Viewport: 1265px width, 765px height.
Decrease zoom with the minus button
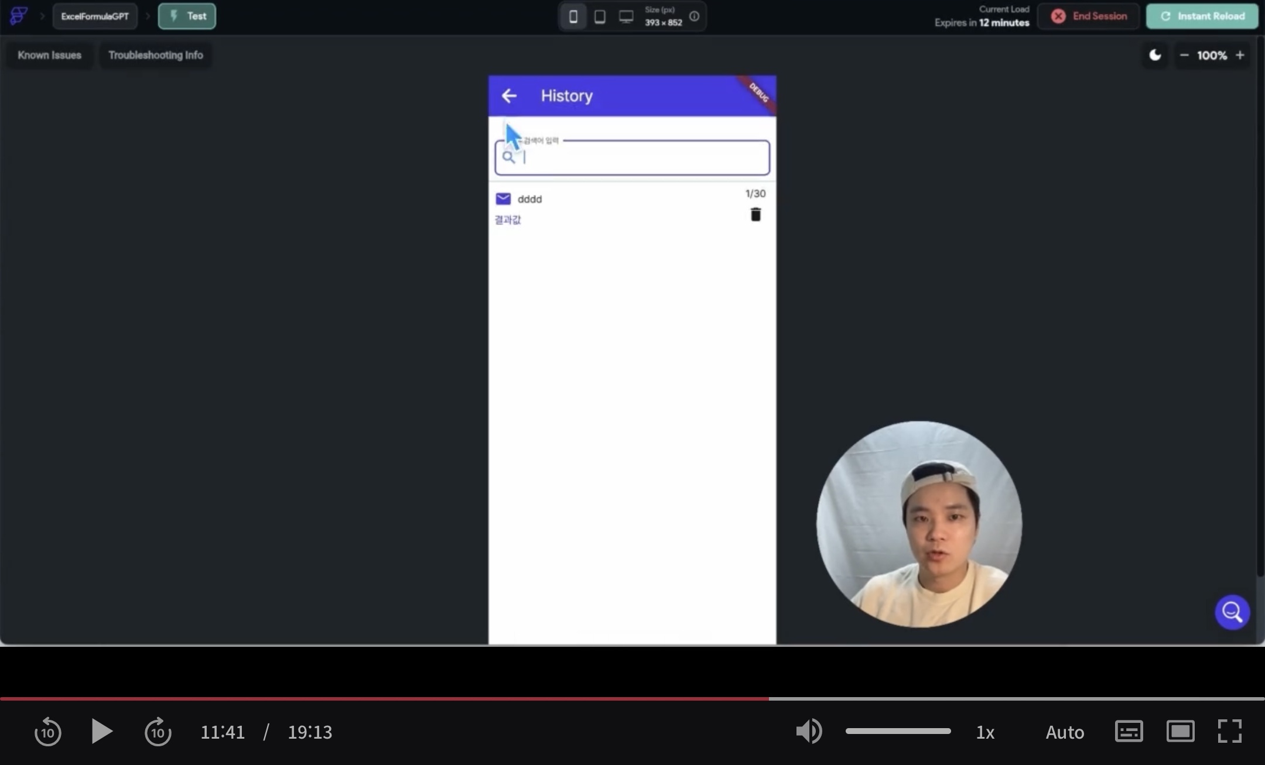tap(1184, 55)
